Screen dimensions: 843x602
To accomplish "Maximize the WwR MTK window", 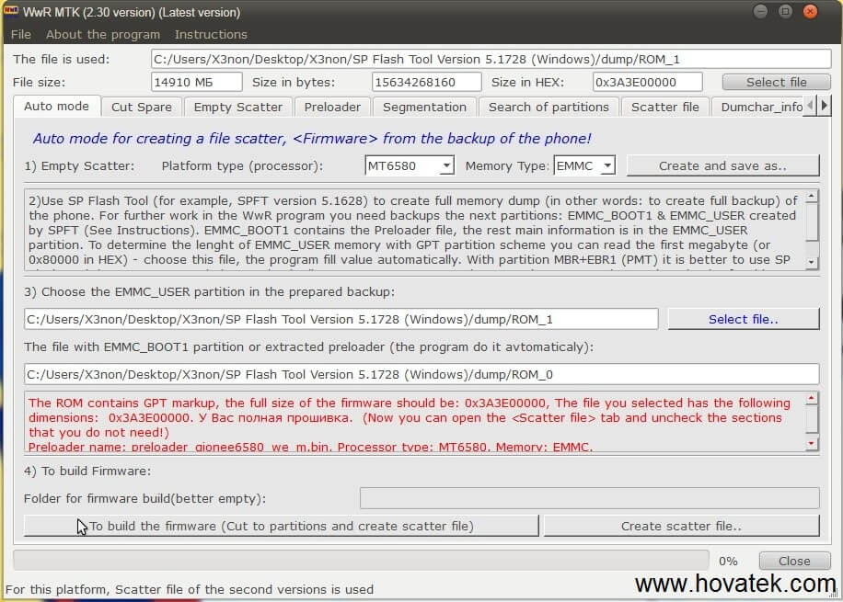I will coord(785,11).
